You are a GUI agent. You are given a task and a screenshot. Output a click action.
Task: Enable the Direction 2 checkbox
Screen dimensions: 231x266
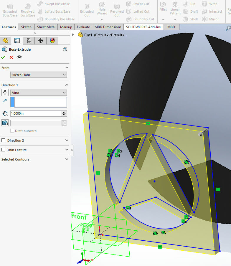click(x=4, y=141)
